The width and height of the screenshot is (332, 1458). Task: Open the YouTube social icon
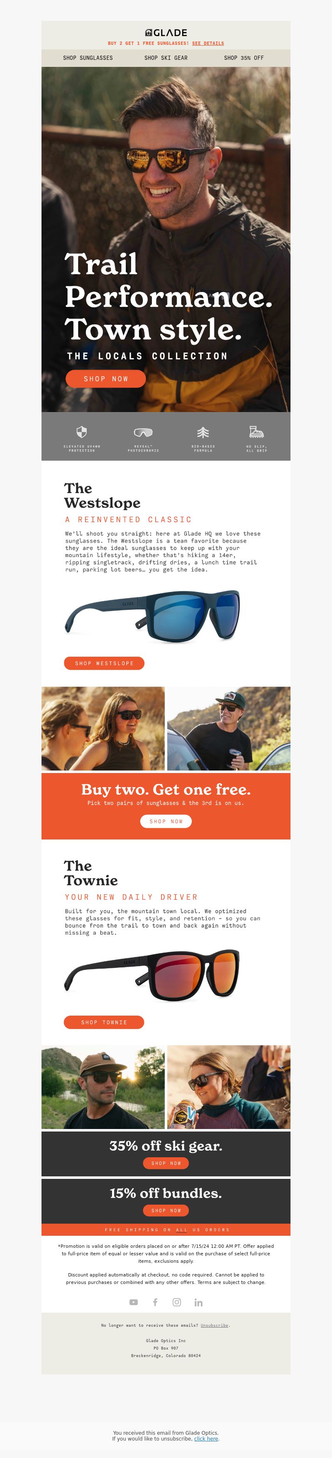tap(134, 1302)
